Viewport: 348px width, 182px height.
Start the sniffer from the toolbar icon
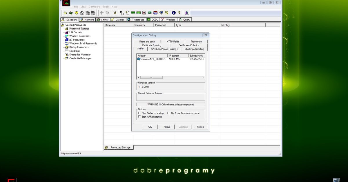[x=71, y=13]
